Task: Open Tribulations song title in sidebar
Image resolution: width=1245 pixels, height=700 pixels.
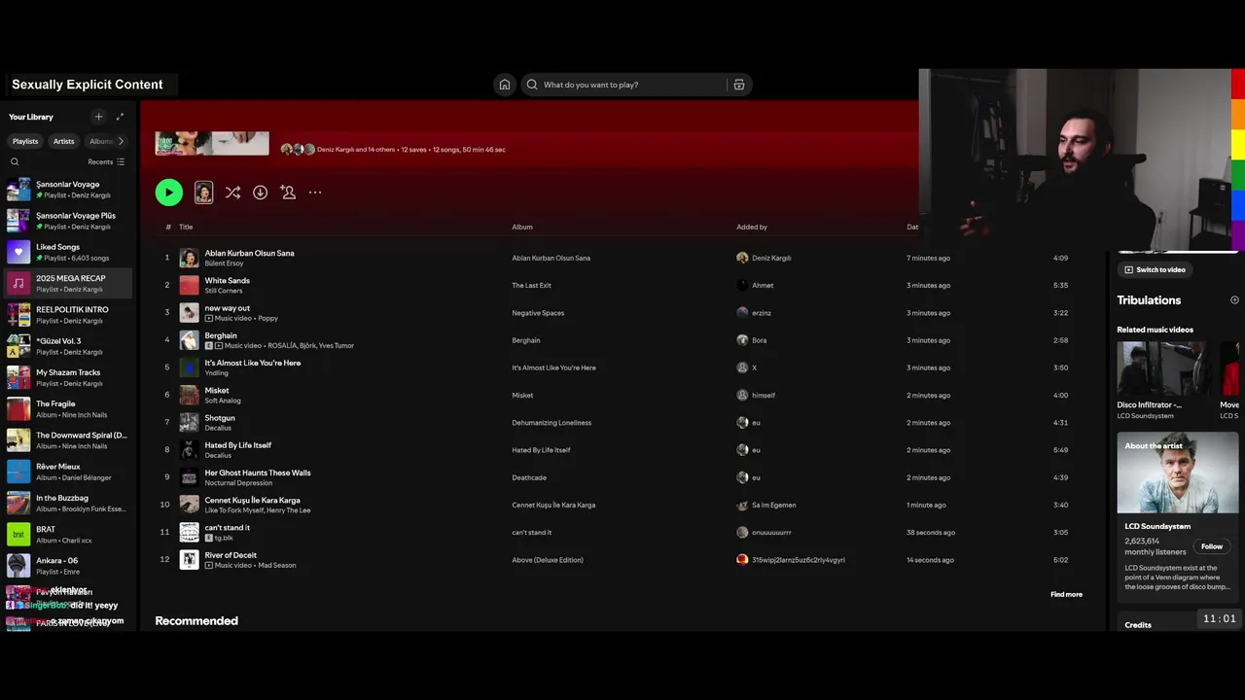Action: [x=1149, y=300]
